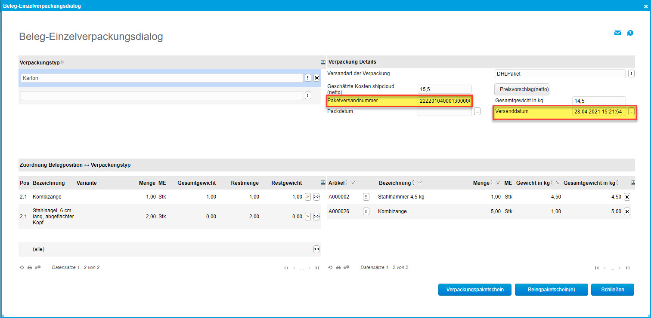The image size is (651, 318).
Task: Open date picker (...) for Packdatum
Action: 477,112
